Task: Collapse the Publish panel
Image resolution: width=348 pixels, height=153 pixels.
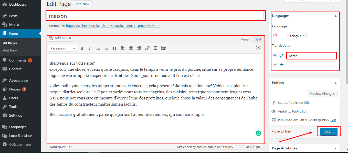Action: tap(335, 83)
